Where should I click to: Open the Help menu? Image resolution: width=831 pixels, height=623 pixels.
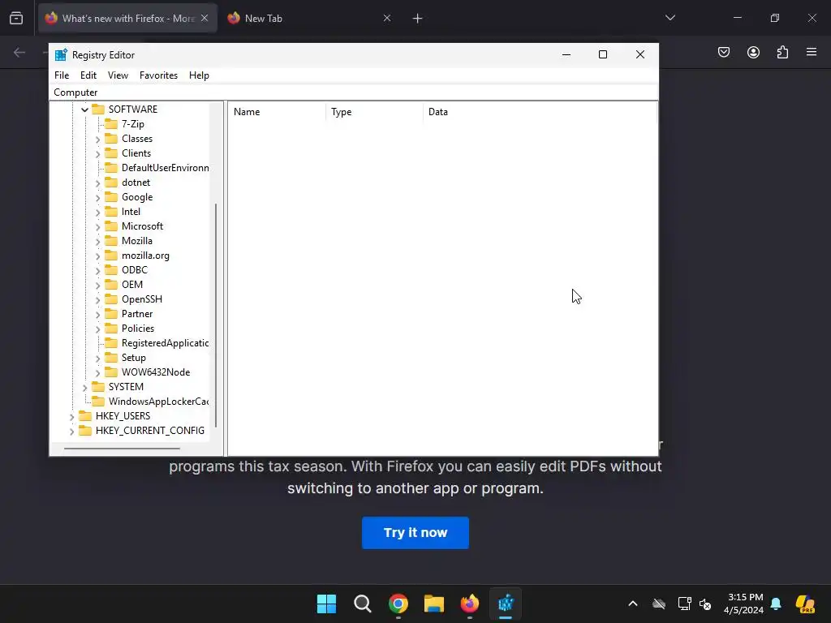(x=199, y=75)
